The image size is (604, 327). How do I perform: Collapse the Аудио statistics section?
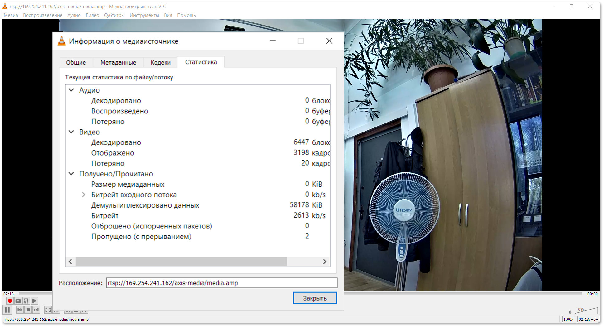coord(71,90)
